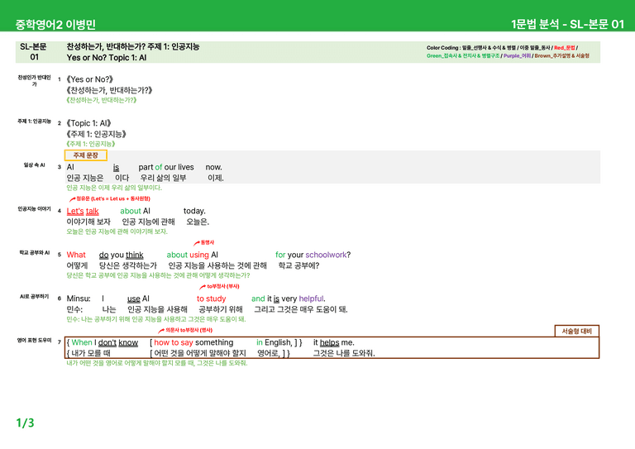Screen dimensions: 635x449
Task: Click the header text '1문법 분석 - SL-본문 01'
Action: tap(567, 24)
